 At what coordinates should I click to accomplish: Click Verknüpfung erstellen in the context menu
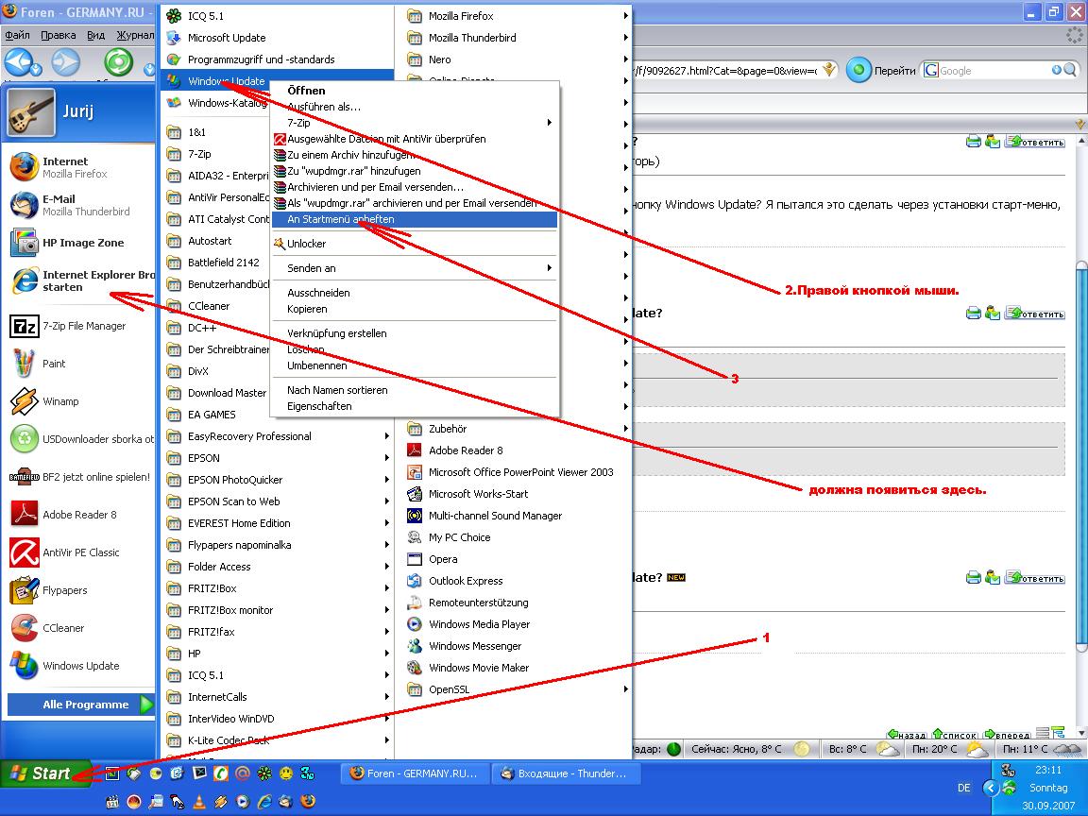415,333
